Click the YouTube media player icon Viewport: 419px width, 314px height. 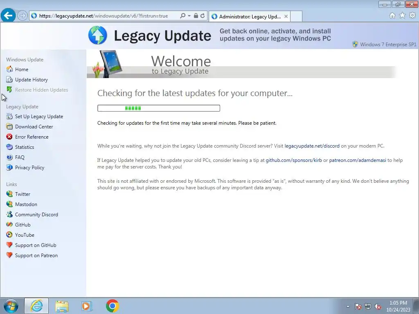click(x=9, y=235)
